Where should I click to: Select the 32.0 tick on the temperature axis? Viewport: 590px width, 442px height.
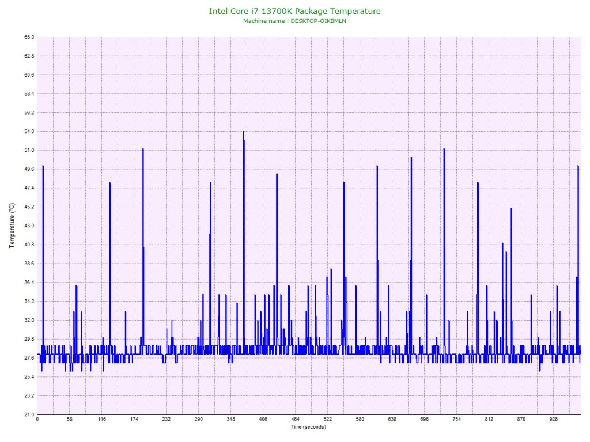29,320
